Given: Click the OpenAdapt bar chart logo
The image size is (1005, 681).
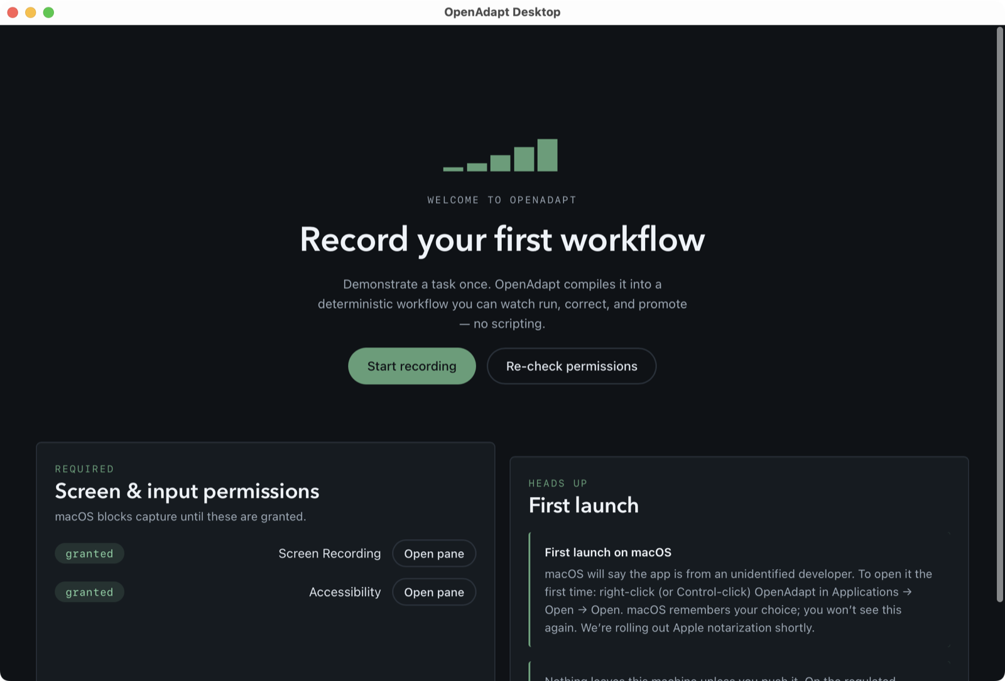Looking at the screenshot, I should 501,155.
